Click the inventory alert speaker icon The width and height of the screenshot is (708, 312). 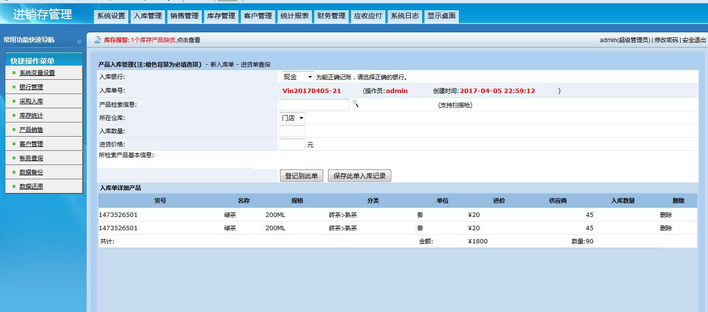[x=97, y=40]
